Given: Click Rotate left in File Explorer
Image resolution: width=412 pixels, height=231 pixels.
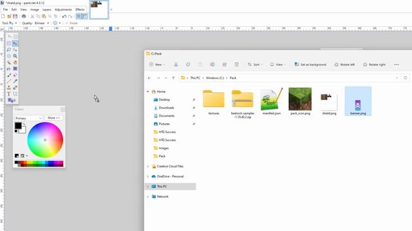Looking at the screenshot, I should click(x=344, y=64).
